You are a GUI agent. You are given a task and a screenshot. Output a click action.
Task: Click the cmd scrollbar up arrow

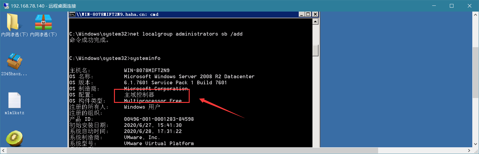click(x=315, y=21)
